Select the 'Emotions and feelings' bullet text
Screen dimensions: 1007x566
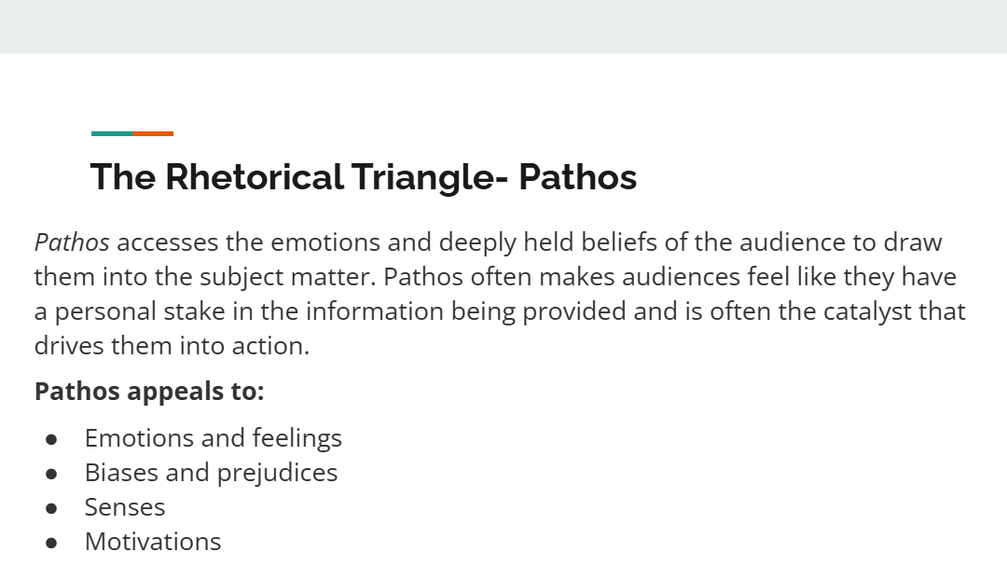coord(214,438)
